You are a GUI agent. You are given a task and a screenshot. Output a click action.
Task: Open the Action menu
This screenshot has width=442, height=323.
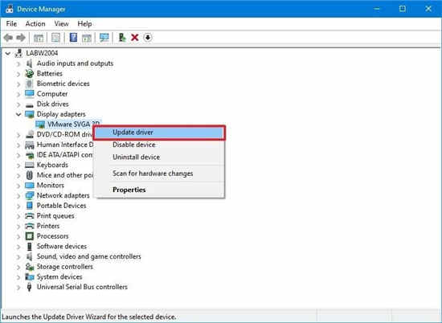tap(35, 24)
